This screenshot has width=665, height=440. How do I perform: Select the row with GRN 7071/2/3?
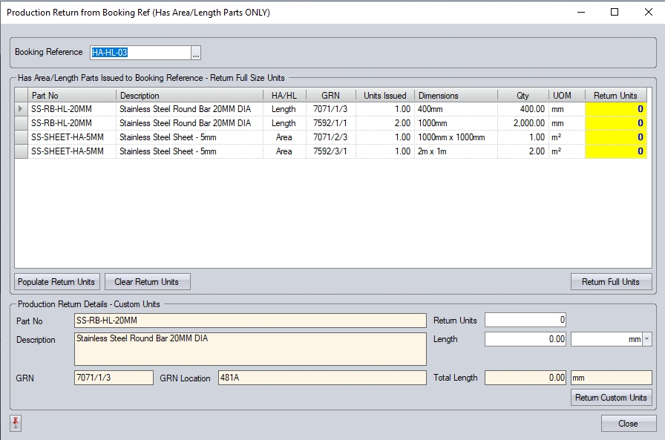[330, 137]
